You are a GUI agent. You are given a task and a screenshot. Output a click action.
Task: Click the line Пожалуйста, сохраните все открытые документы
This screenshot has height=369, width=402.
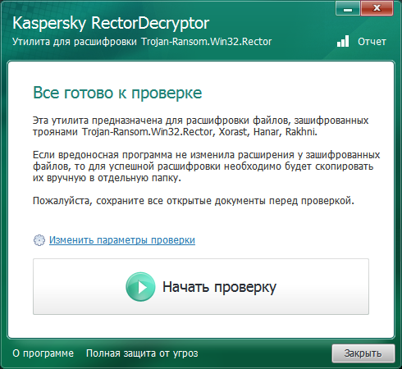click(194, 201)
